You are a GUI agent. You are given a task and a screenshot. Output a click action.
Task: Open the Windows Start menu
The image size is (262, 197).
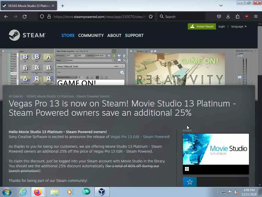[7, 192]
